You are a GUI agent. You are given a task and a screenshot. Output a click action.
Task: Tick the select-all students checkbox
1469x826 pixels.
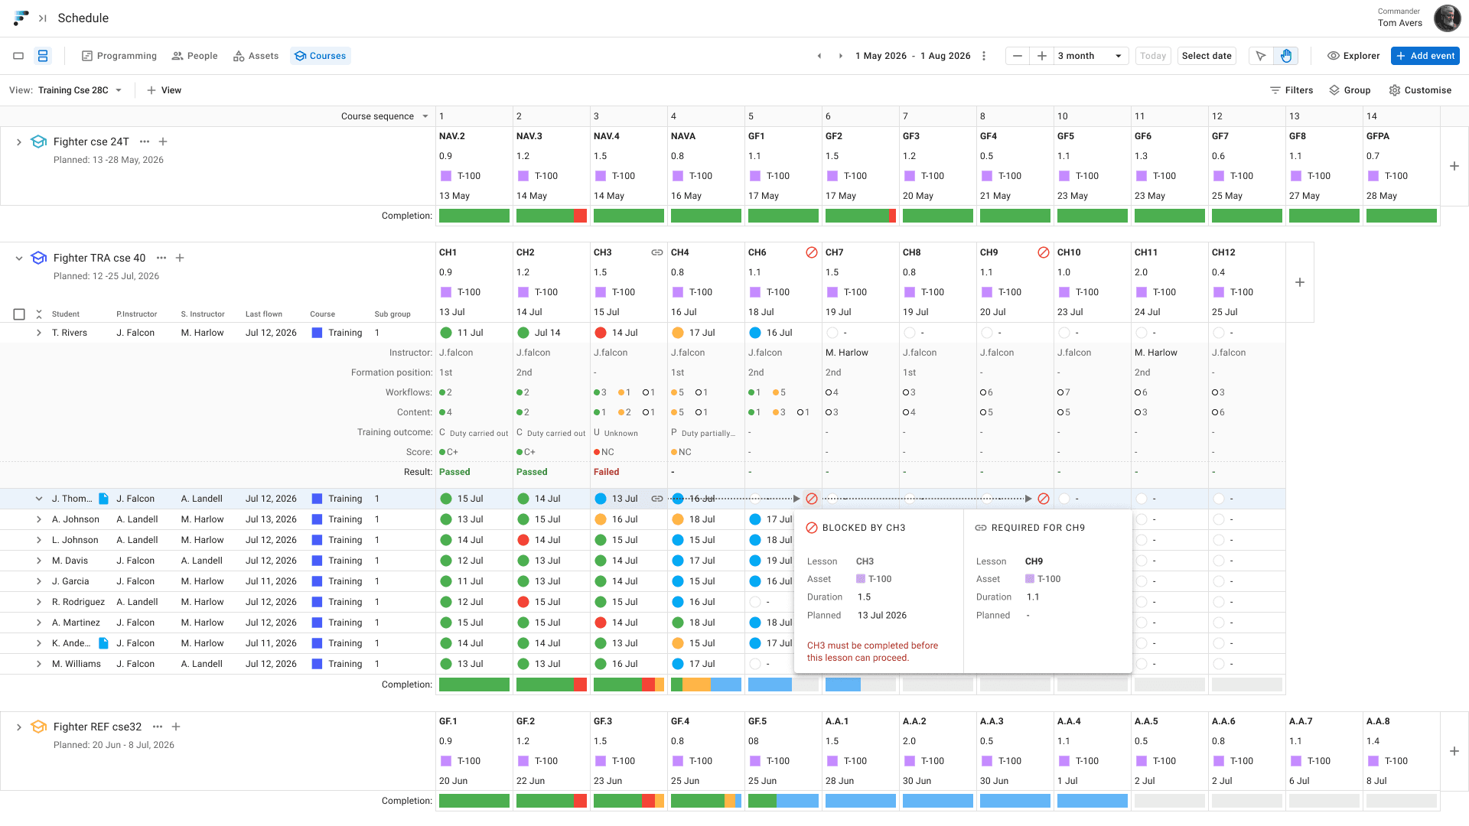[19, 314]
